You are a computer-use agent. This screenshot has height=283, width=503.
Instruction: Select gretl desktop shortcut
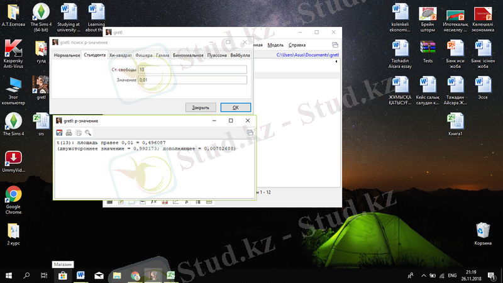41,87
